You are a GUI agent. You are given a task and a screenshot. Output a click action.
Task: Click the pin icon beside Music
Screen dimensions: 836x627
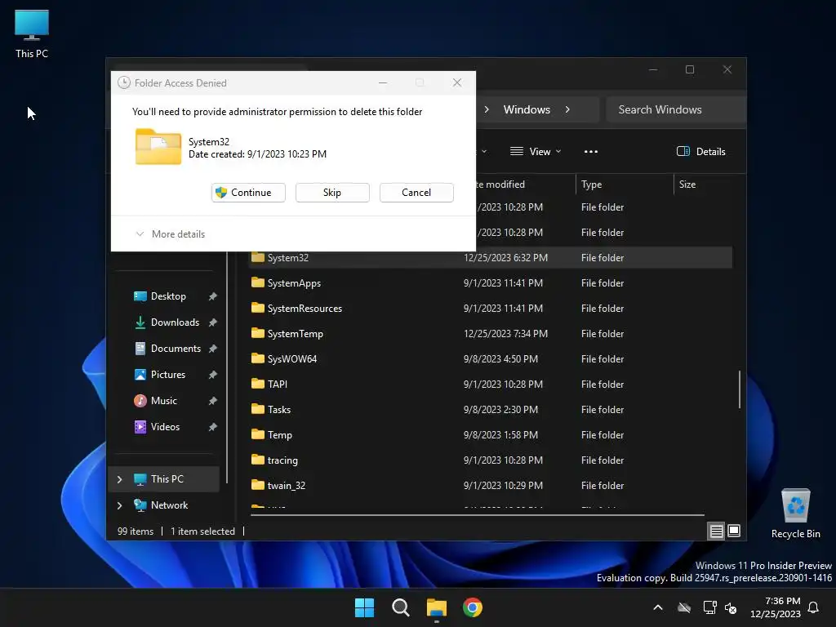pyautogui.click(x=213, y=401)
